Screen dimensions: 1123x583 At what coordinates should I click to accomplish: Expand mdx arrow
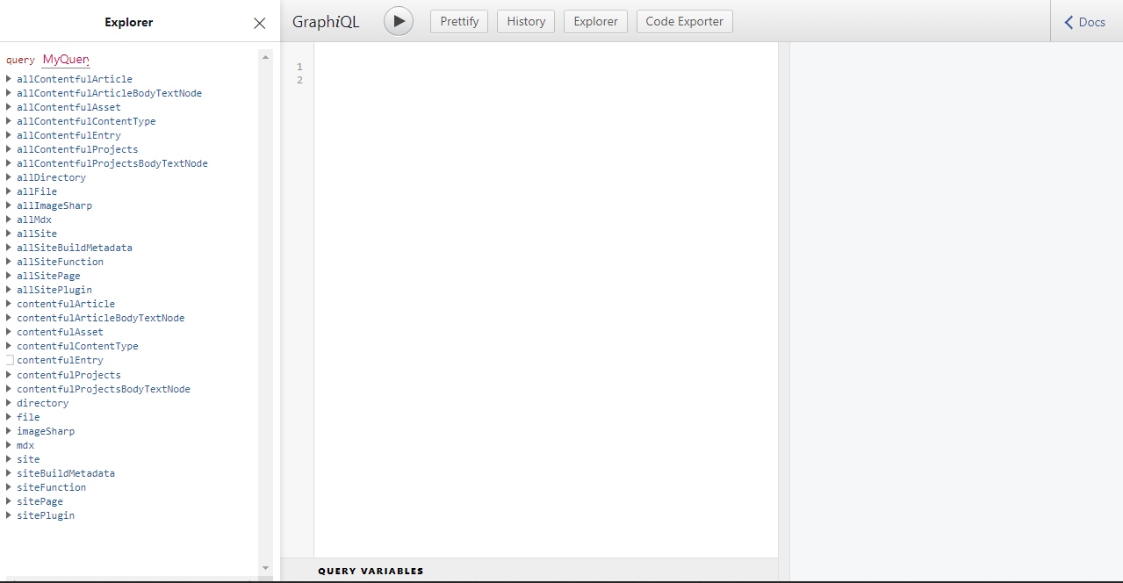[x=9, y=445]
